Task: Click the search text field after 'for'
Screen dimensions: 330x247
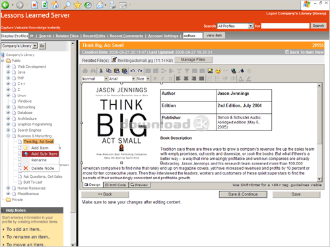Action: 285,26
